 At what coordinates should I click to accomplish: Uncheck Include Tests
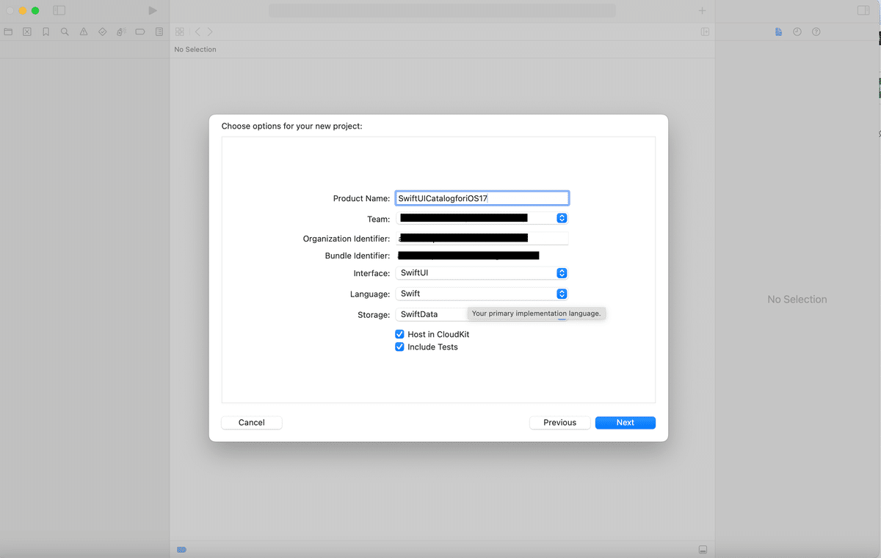tap(399, 347)
